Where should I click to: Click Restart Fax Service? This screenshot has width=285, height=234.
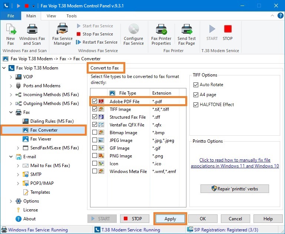point(97,42)
